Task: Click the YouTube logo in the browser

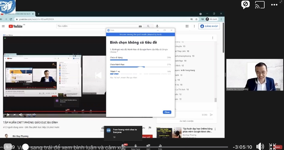Action: coord(15,26)
